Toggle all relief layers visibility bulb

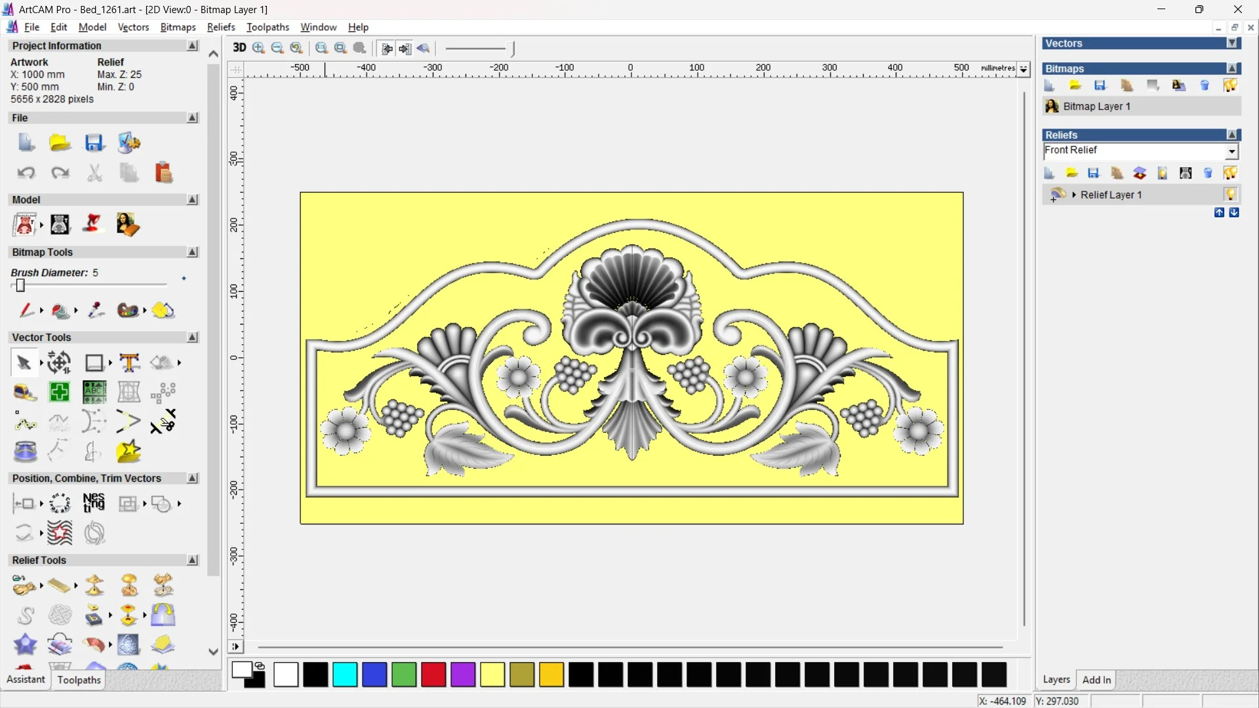pyautogui.click(x=1230, y=173)
